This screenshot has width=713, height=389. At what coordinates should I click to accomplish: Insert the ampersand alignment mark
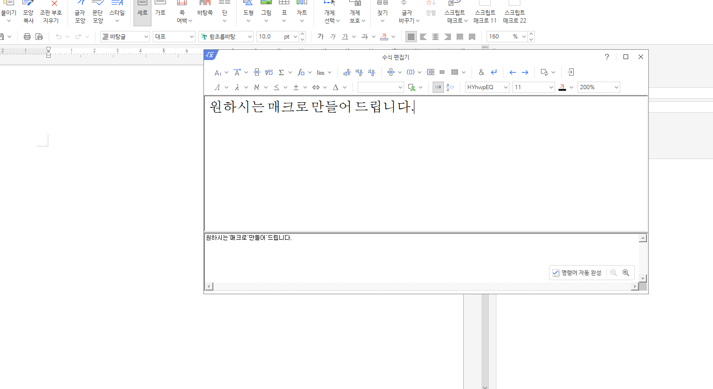coord(481,72)
